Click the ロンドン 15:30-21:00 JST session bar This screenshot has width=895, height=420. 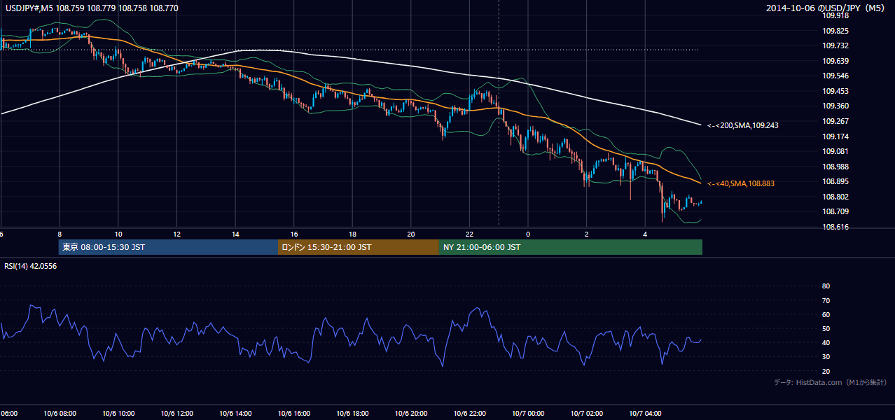pyautogui.click(x=359, y=247)
